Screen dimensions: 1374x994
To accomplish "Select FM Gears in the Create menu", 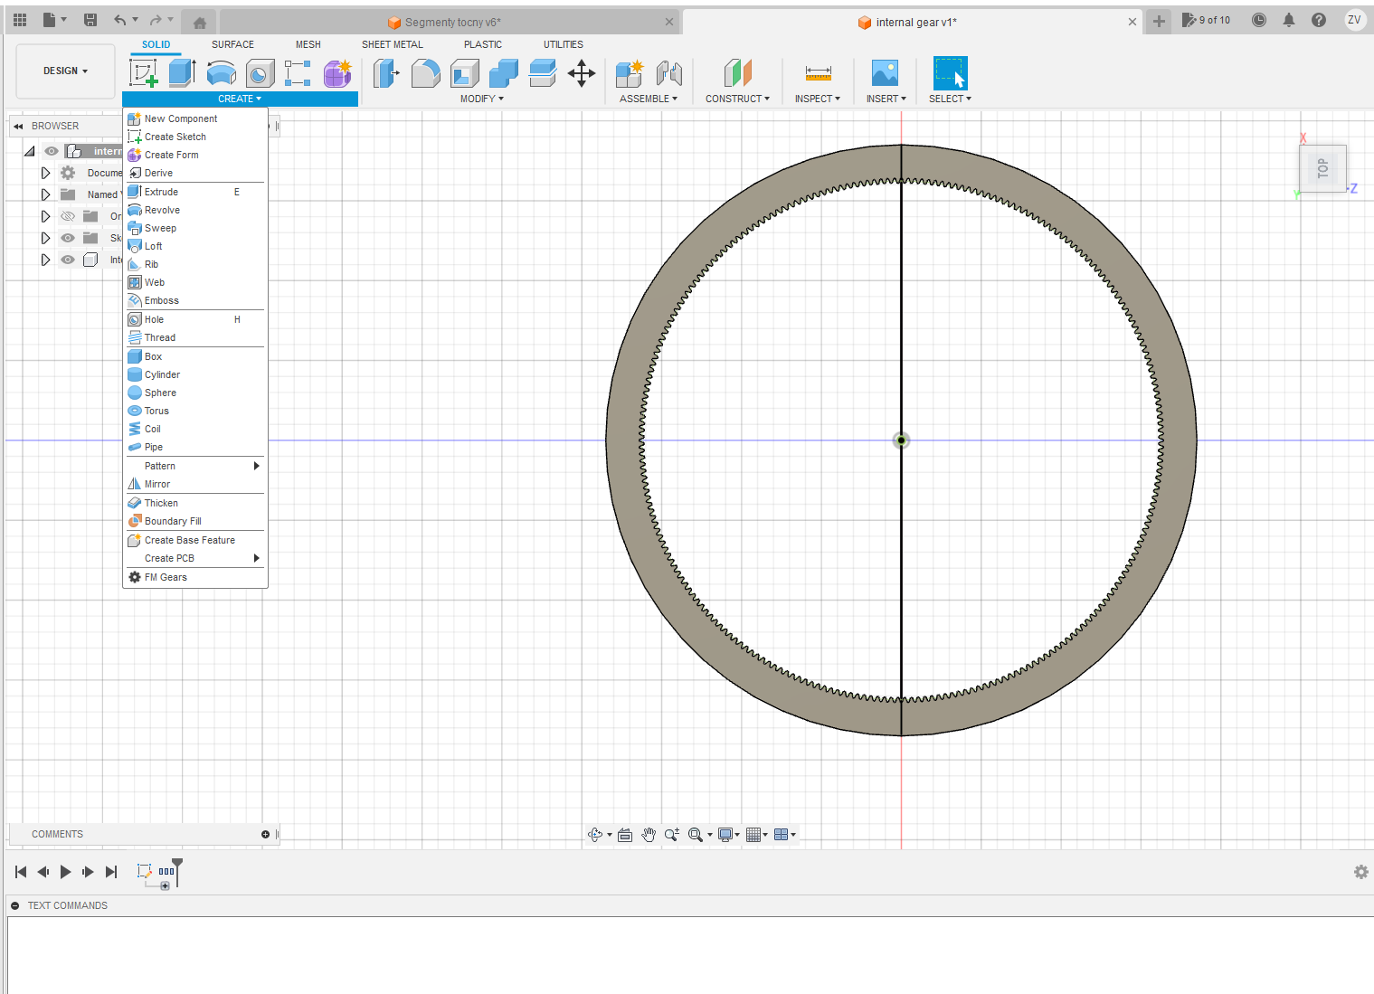I will (166, 577).
